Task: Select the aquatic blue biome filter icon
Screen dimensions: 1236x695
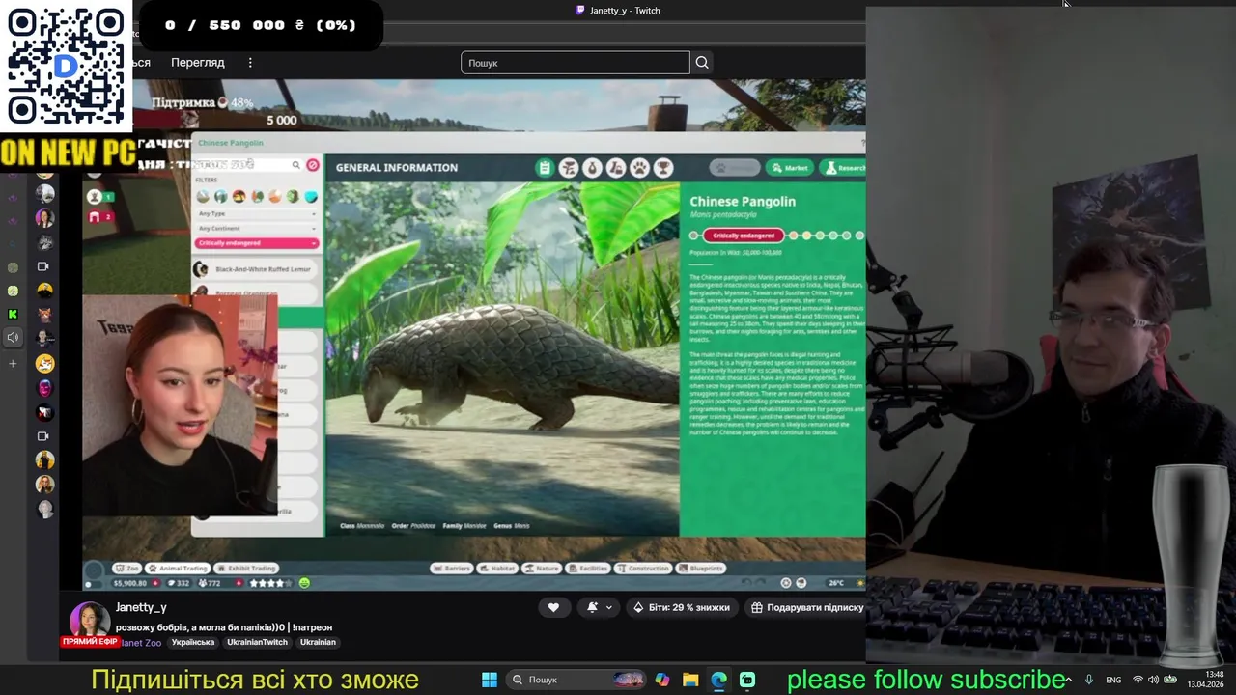Action: [311, 196]
